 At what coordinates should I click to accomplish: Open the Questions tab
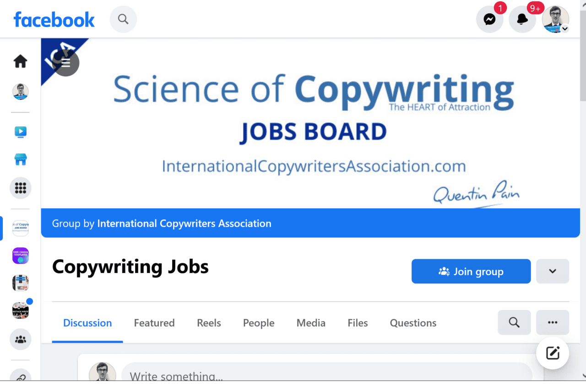(x=412, y=323)
